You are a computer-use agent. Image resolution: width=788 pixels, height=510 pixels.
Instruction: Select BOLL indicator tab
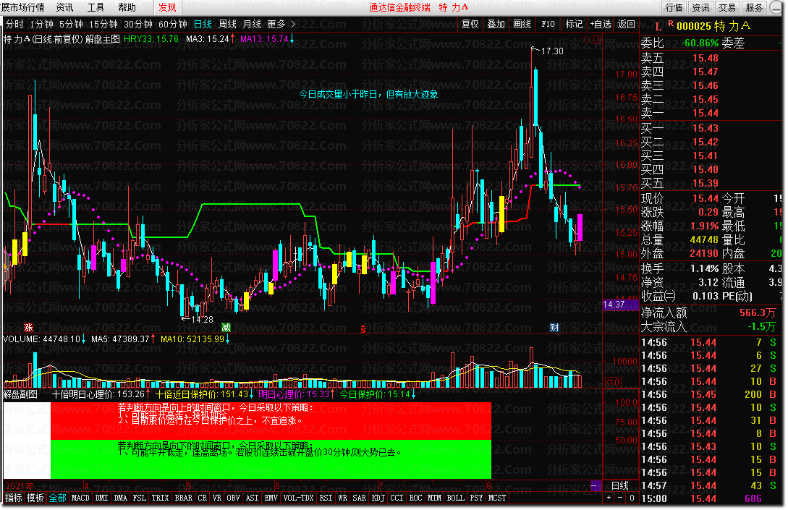456,498
